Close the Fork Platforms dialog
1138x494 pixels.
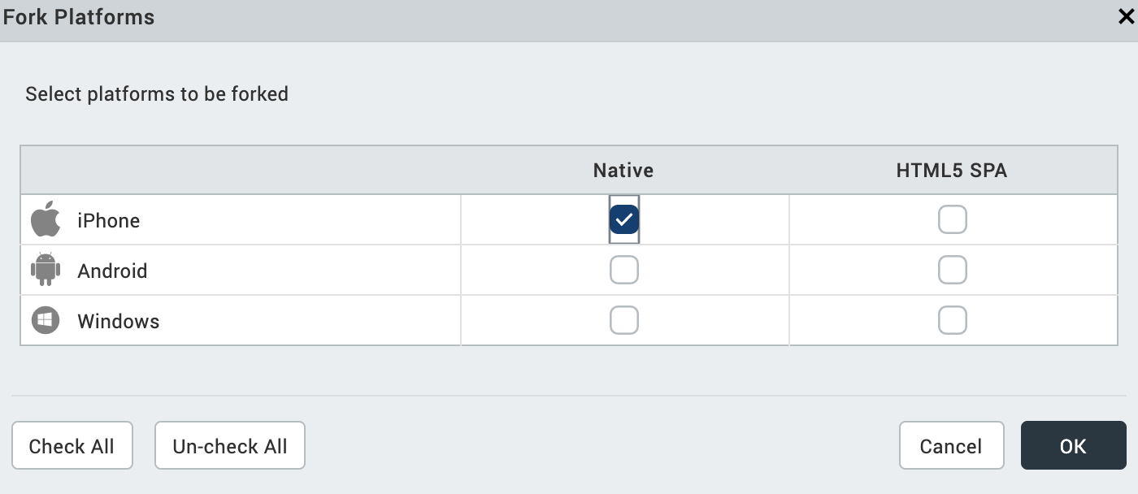(1126, 18)
